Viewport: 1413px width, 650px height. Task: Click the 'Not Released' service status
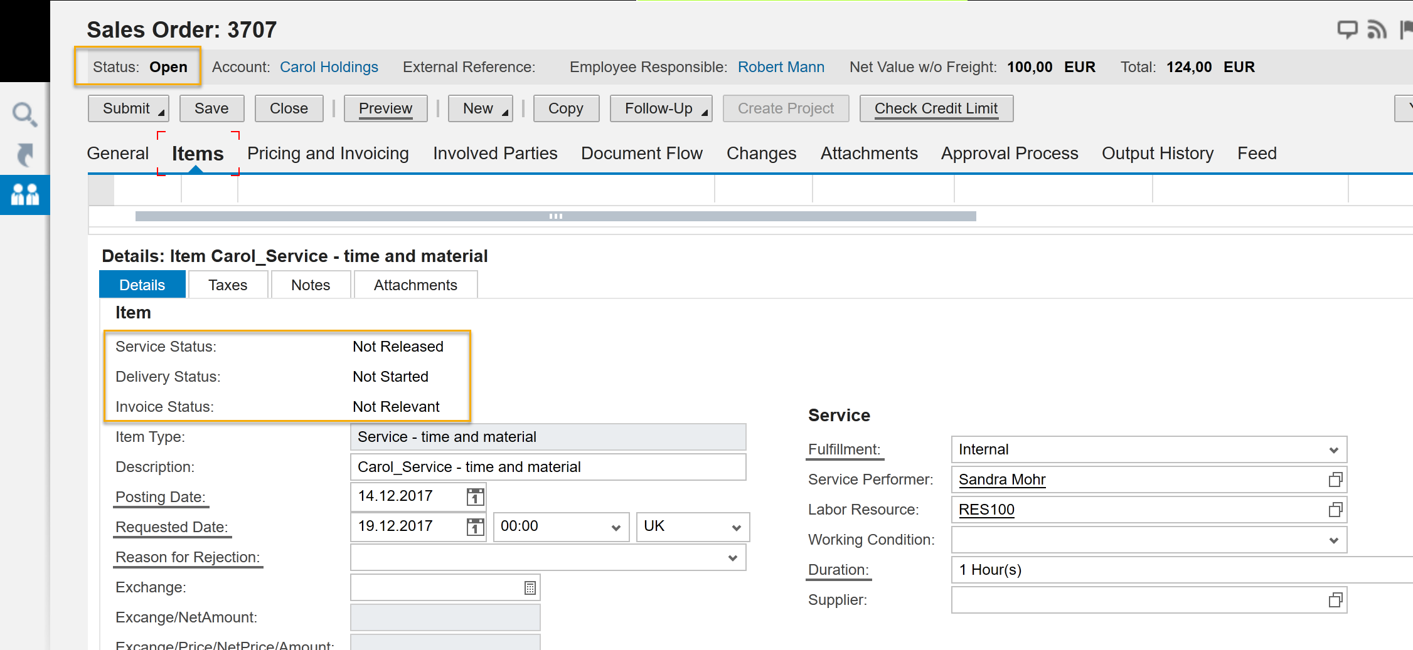(398, 347)
